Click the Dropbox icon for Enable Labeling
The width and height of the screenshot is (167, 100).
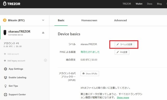coord(5,77)
